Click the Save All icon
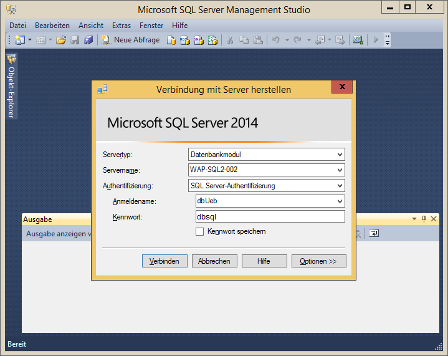The height and width of the screenshot is (356, 448). pyautogui.click(x=88, y=40)
